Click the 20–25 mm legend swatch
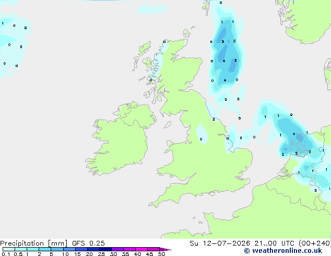The width and height of the screenshot is (331, 256). tap(93, 249)
